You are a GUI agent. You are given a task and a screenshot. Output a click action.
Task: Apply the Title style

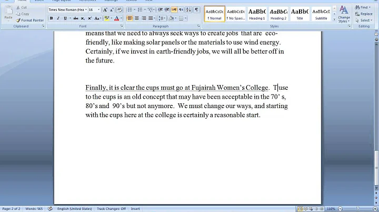pos(300,14)
